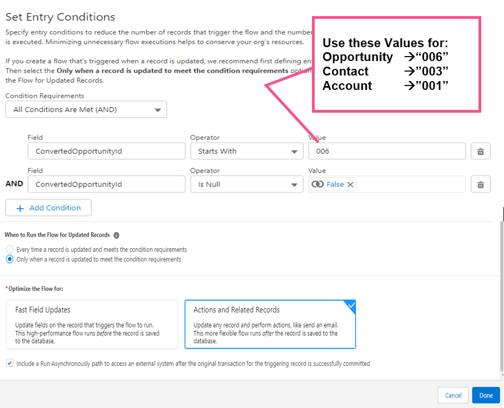This screenshot has width=504, height=408.
Task: Delete the first condition row with trash icon
Action: 481,151
